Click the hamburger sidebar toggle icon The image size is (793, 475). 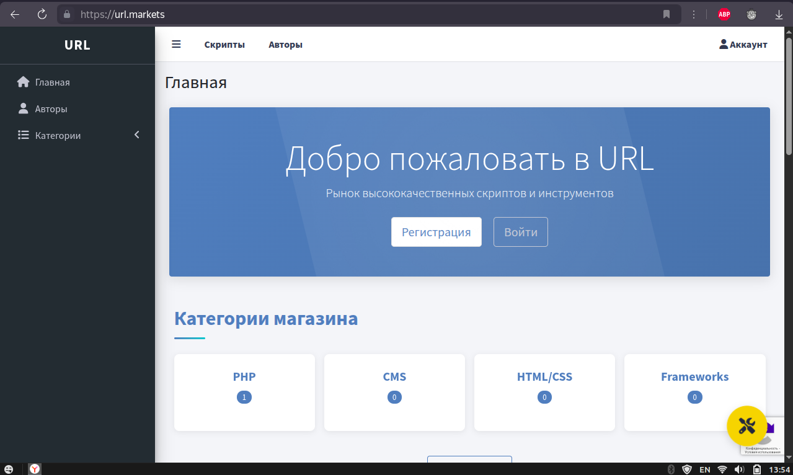pos(176,45)
